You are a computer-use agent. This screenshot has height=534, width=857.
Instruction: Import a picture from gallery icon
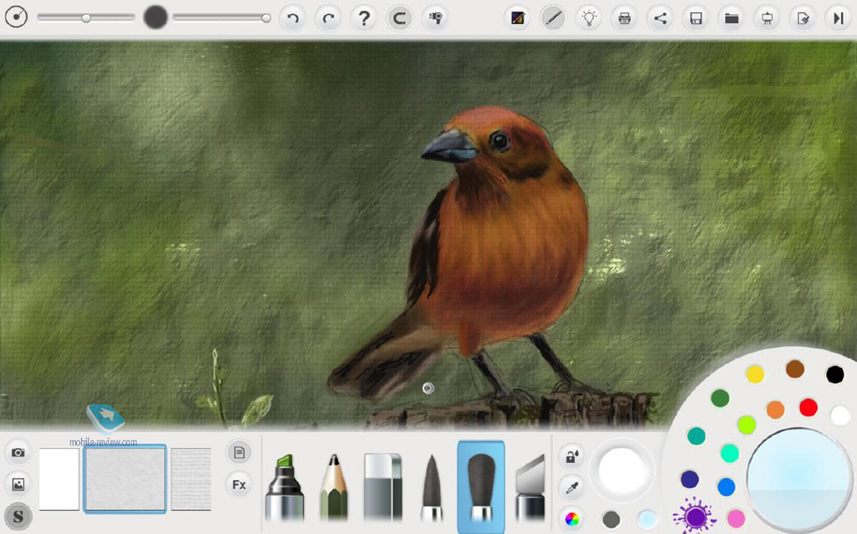click(18, 484)
